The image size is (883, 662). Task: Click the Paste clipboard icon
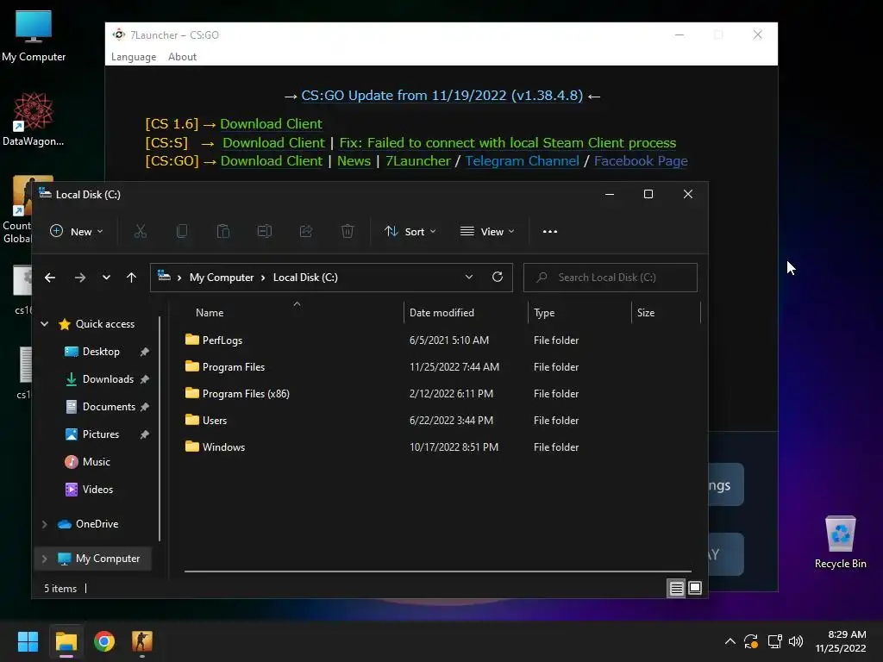click(x=223, y=231)
